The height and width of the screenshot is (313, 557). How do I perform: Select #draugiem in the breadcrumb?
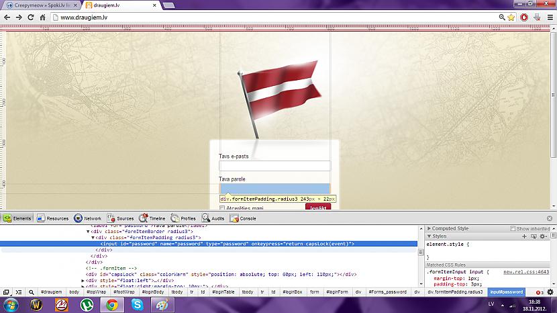pyautogui.click(x=51, y=292)
